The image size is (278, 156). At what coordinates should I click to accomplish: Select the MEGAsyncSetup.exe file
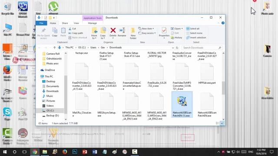coord(107,105)
